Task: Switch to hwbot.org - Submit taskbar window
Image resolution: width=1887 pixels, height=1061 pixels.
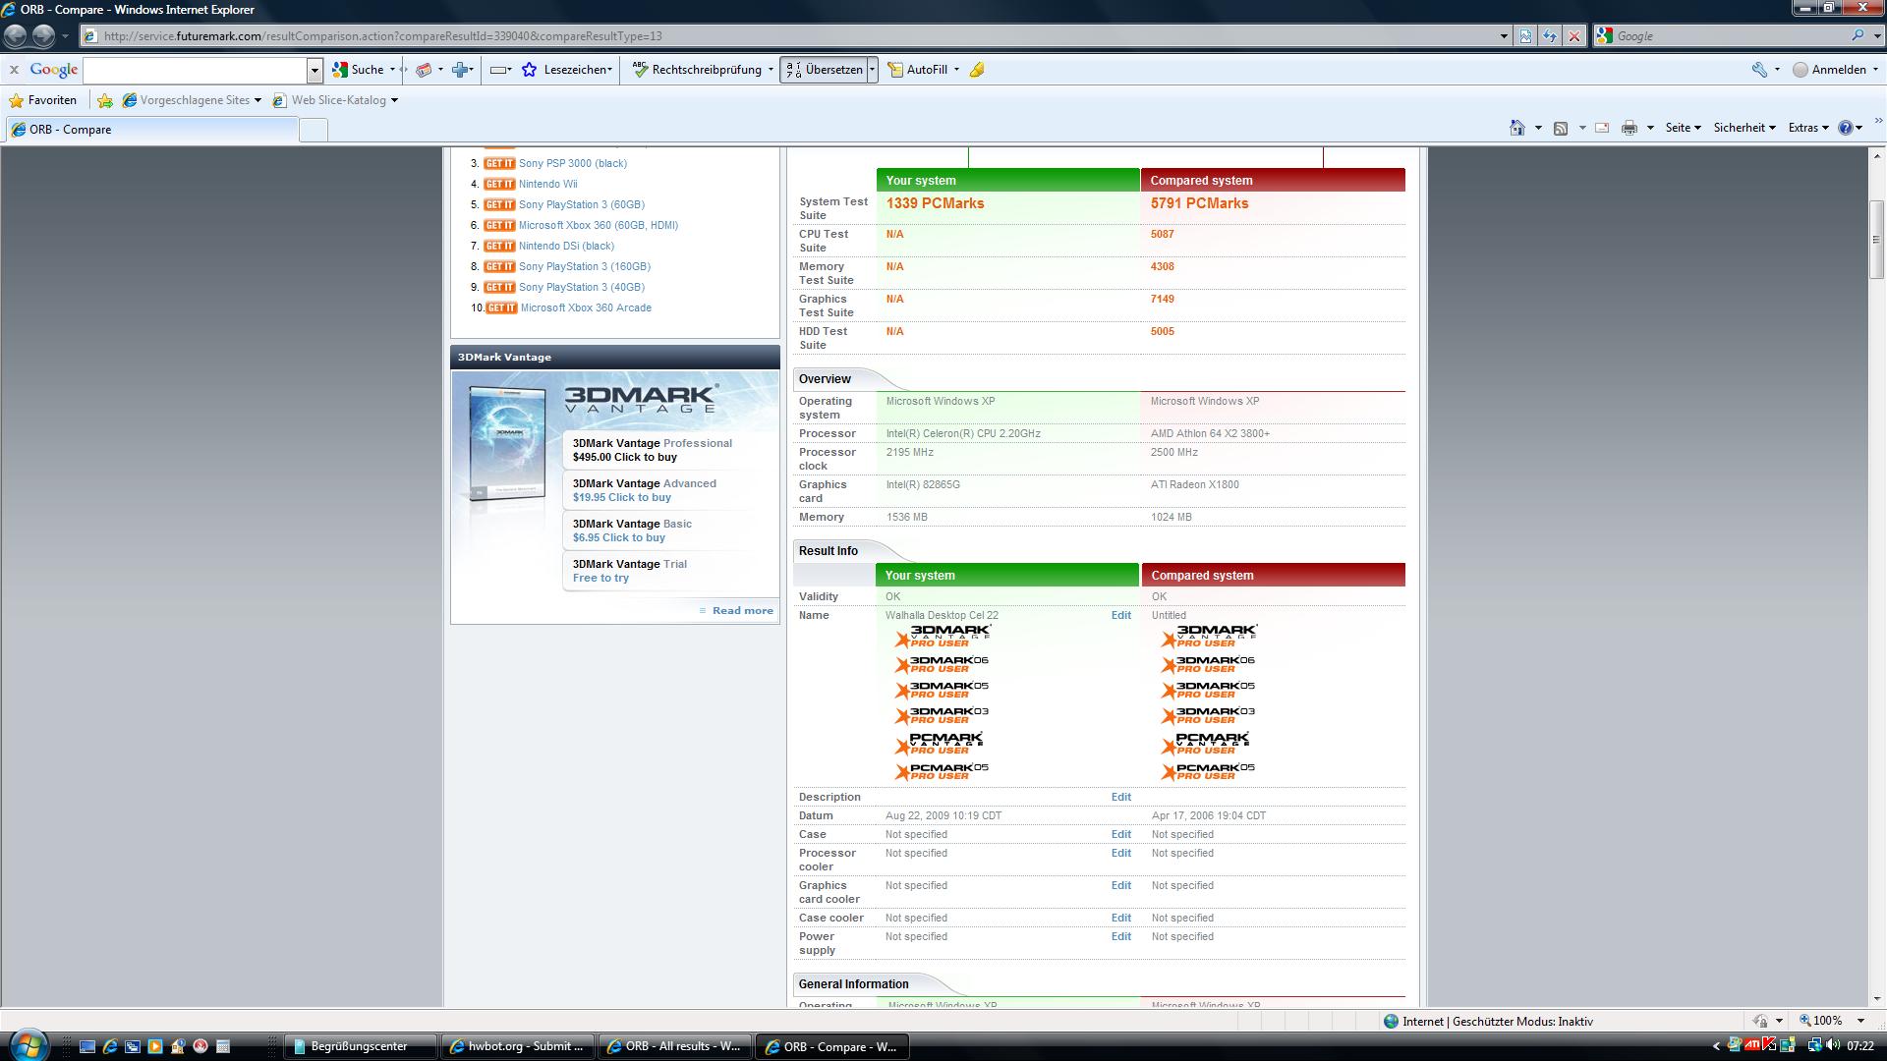Action: (517, 1046)
